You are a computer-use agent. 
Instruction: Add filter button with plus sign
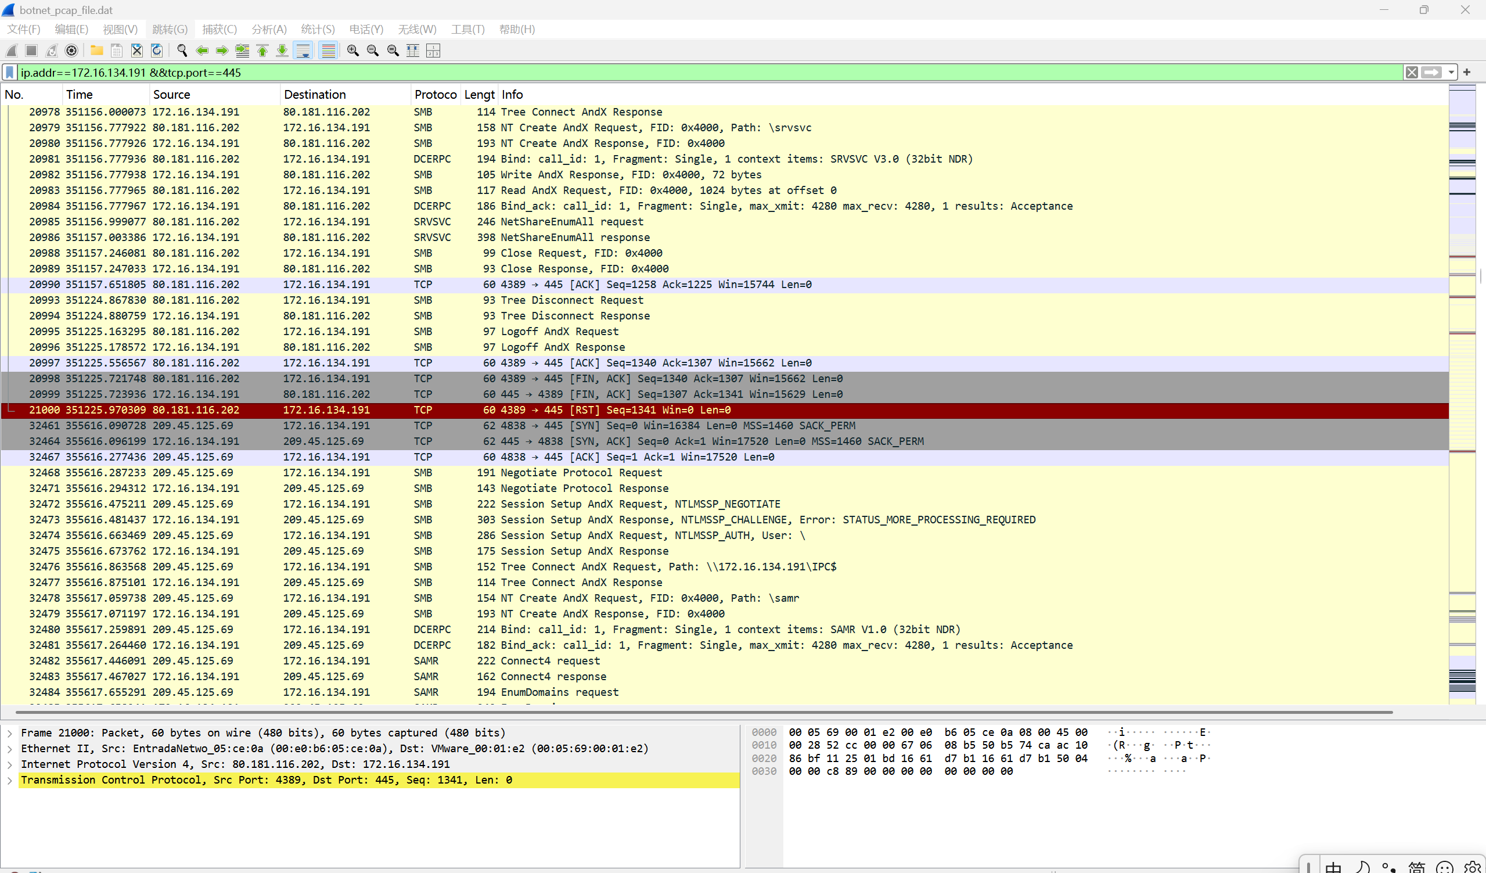(1467, 73)
